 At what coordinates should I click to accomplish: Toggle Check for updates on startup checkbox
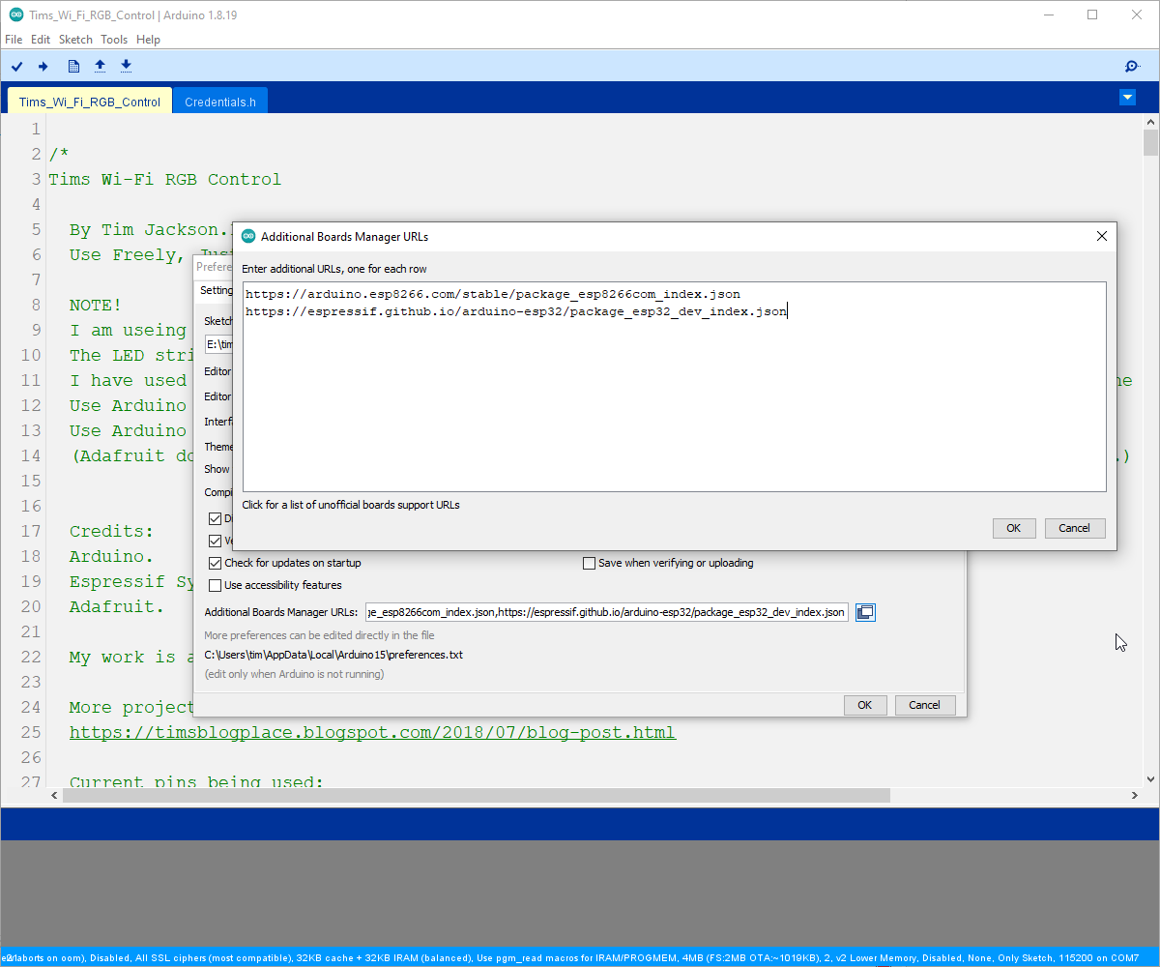pyautogui.click(x=216, y=563)
